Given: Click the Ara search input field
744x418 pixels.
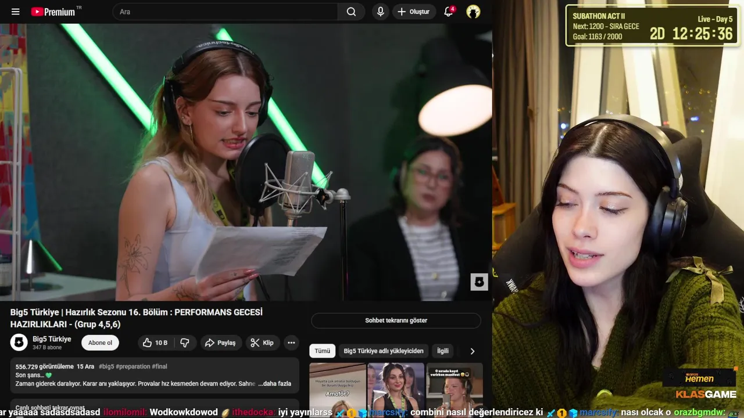Looking at the screenshot, I should [225, 12].
